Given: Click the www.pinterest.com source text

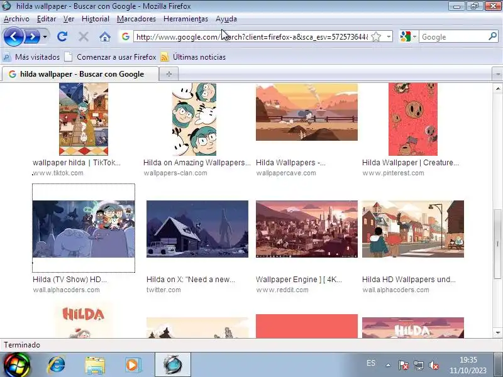Looking at the screenshot, I should (393, 173).
